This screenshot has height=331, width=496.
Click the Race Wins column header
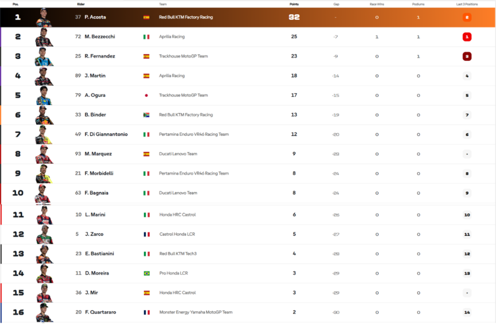point(377,4)
